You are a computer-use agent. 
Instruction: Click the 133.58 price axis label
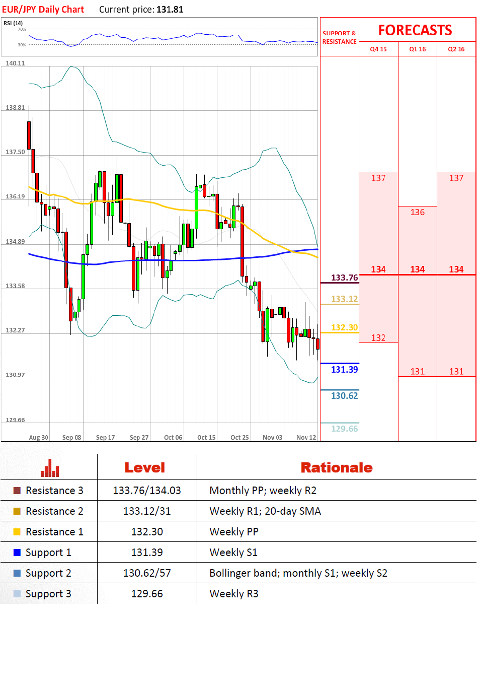(x=15, y=286)
